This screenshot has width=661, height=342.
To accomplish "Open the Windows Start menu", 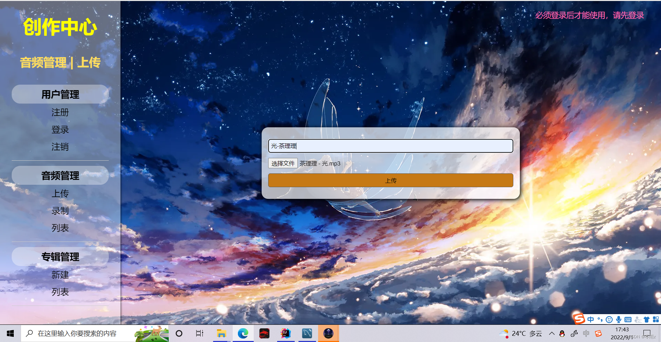I will click(x=10, y=333).
